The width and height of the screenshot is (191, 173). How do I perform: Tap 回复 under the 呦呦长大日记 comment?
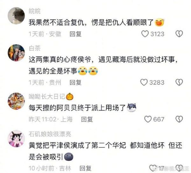pos(87,119)
